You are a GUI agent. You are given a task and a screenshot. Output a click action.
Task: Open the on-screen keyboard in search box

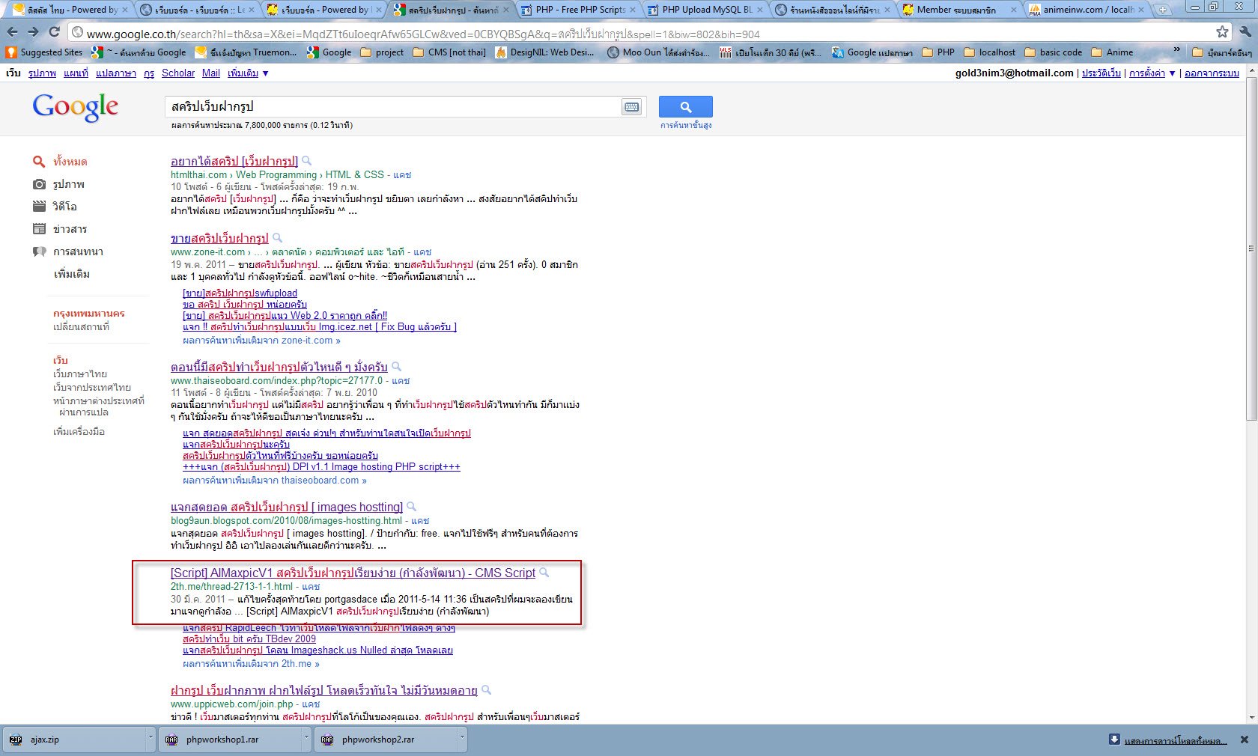tap(631, 107)
